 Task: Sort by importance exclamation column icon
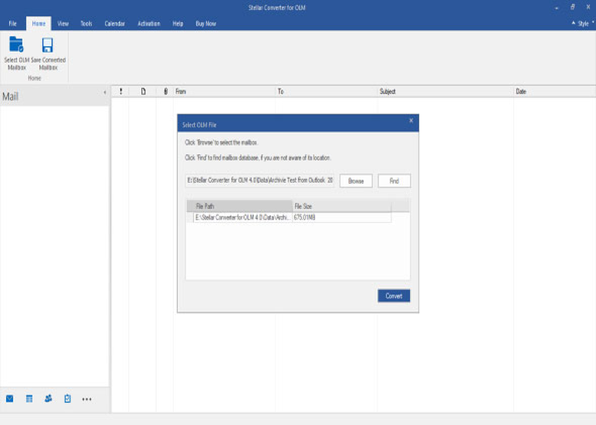point(121,91)
